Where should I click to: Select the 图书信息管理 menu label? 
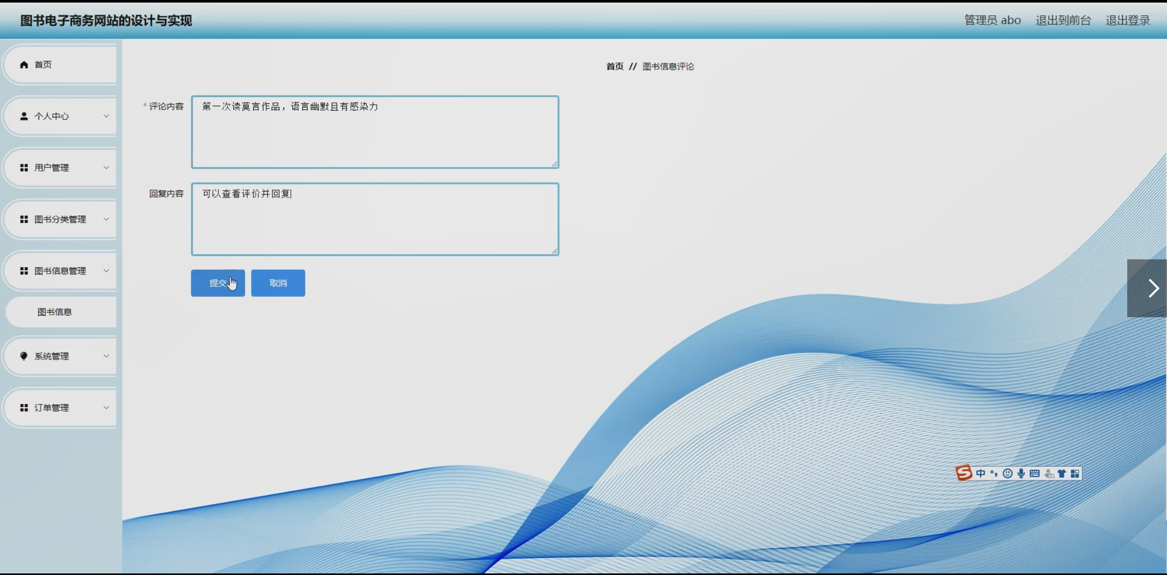[60, 271]
